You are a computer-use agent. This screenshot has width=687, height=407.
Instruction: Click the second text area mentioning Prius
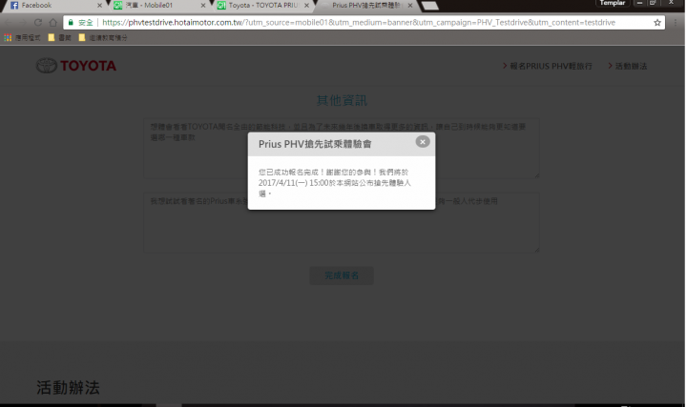click(342, 222)
